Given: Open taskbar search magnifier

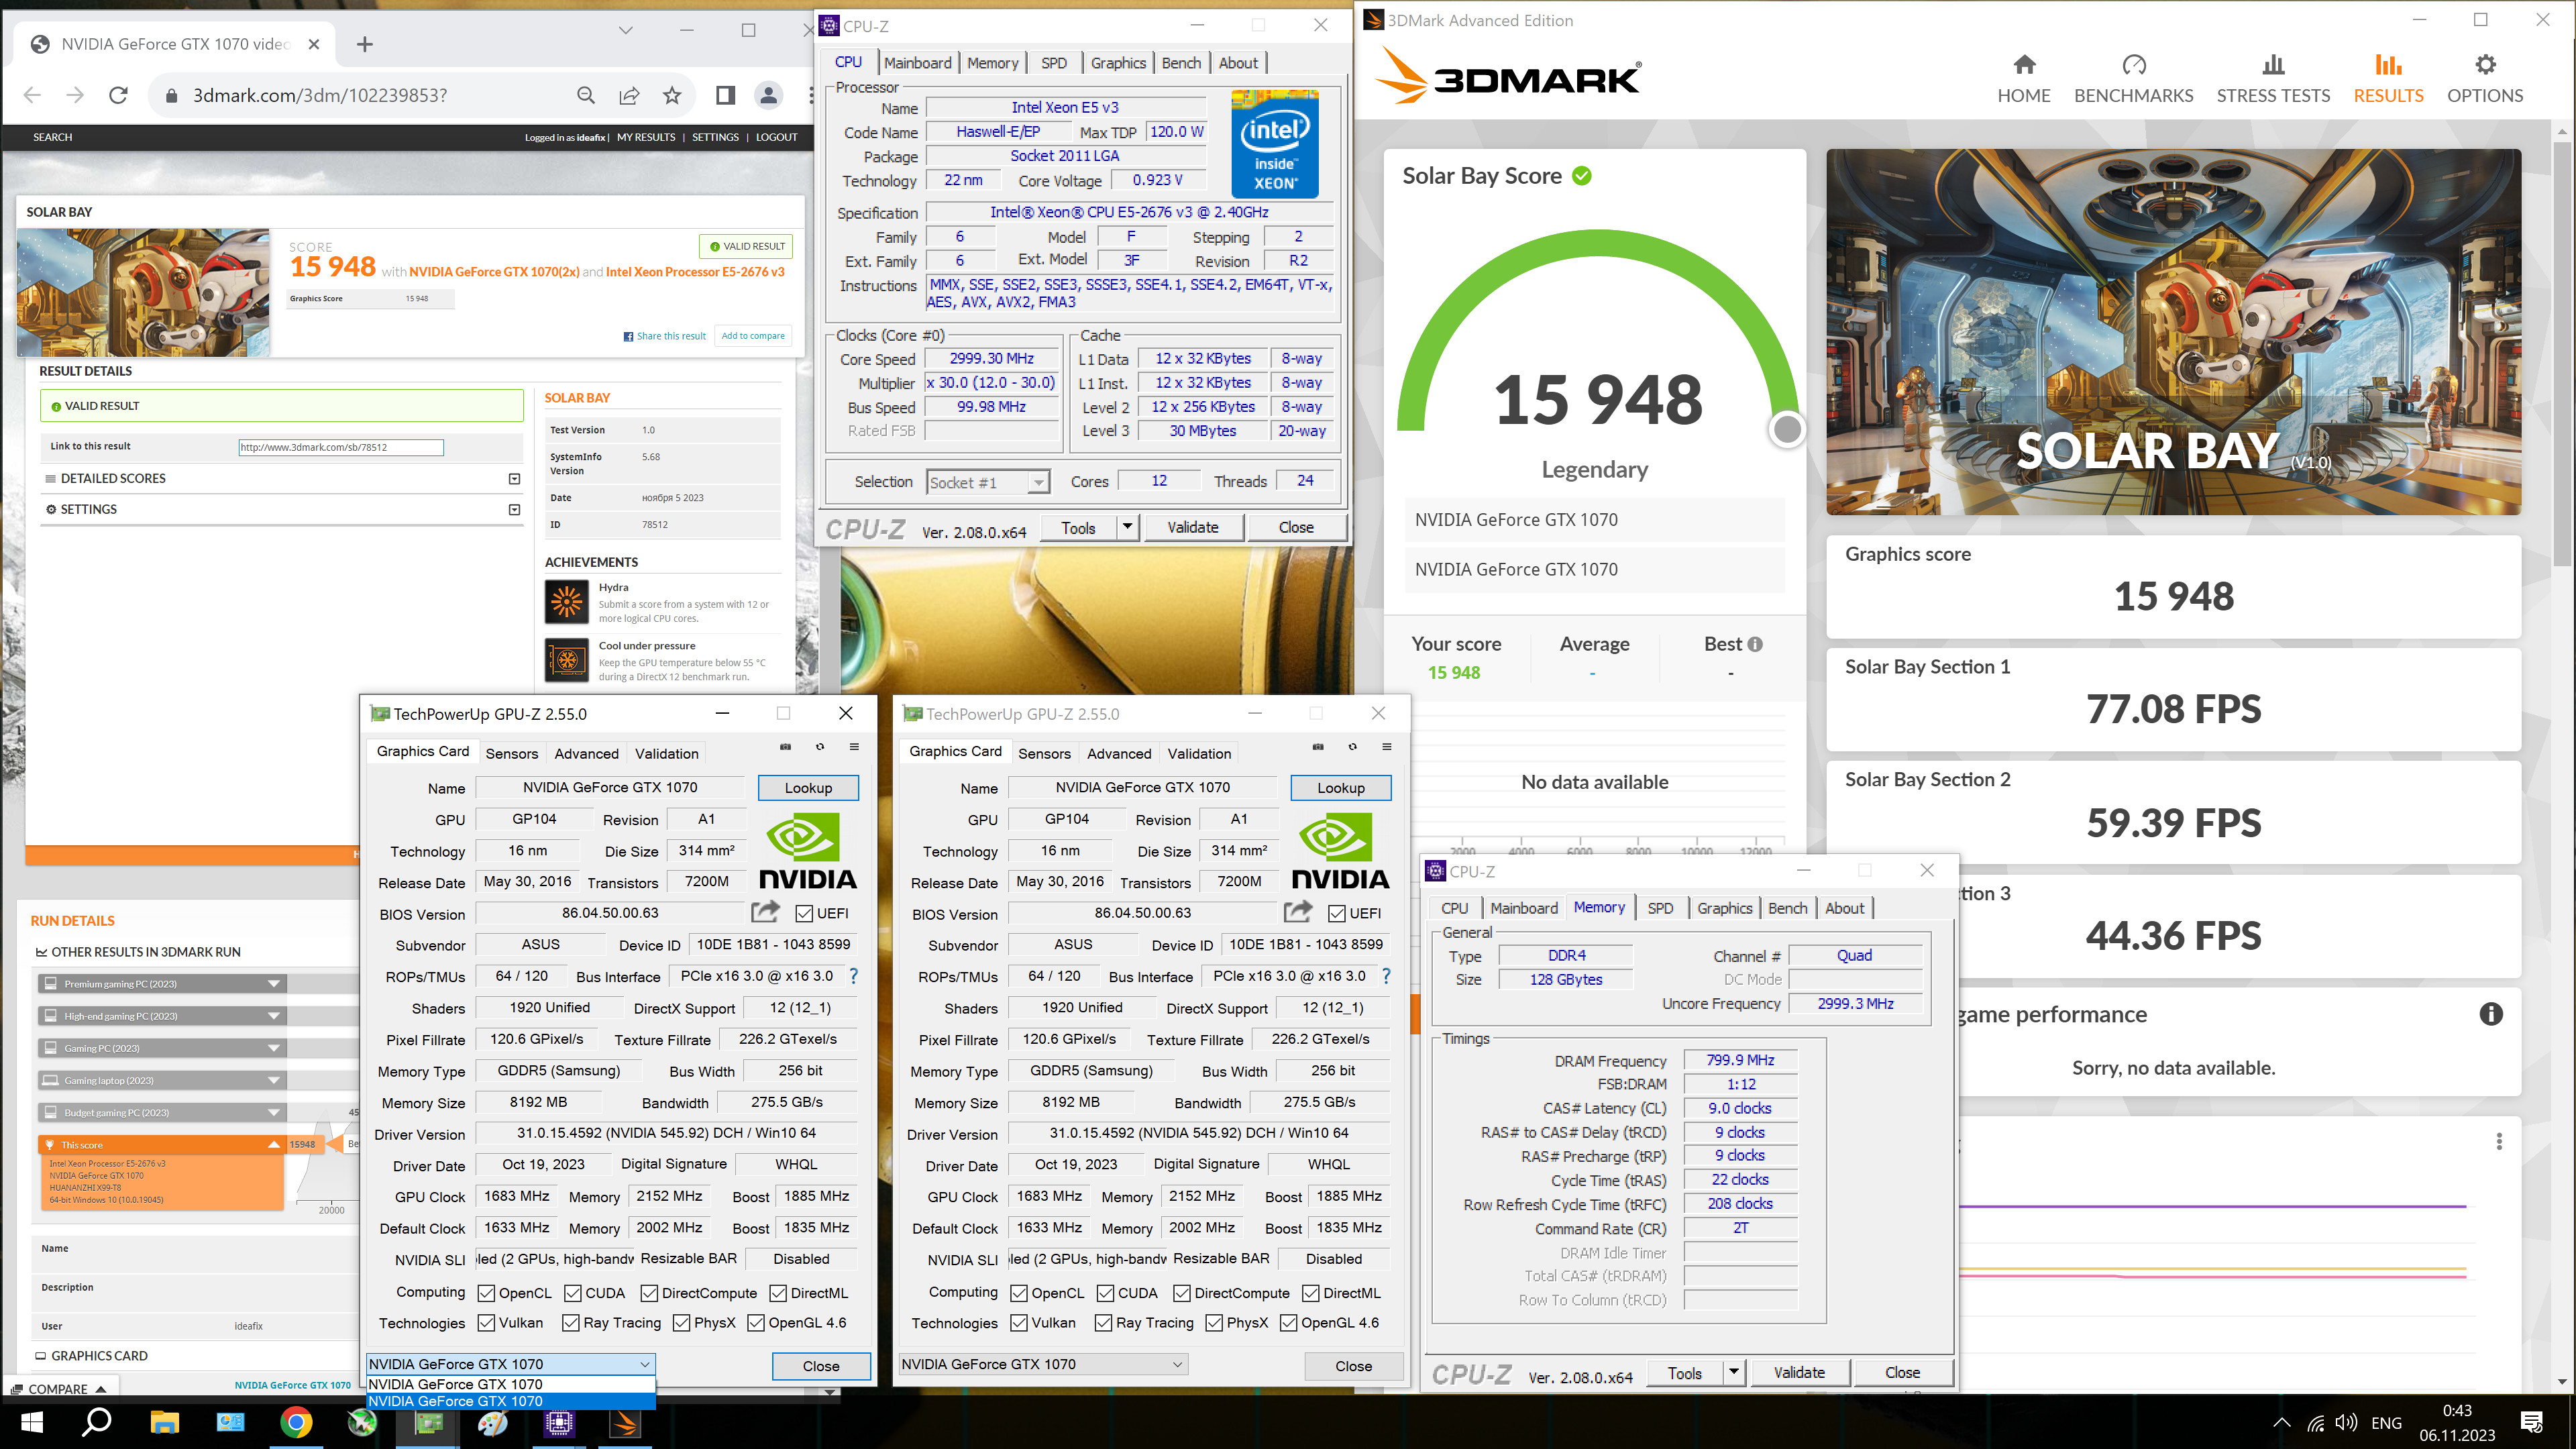Looking at the screenshot, I should (97, 1422).
